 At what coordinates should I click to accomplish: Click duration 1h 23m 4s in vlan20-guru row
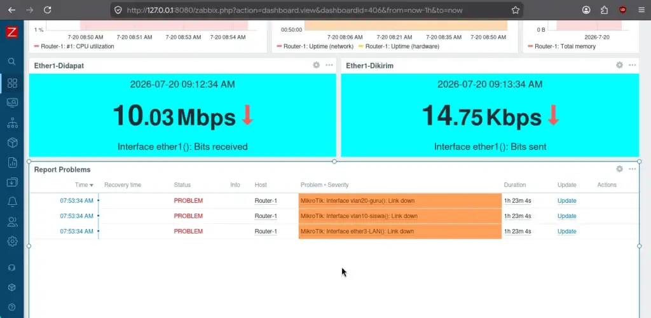pyautogui.click(x=517, y=200)
